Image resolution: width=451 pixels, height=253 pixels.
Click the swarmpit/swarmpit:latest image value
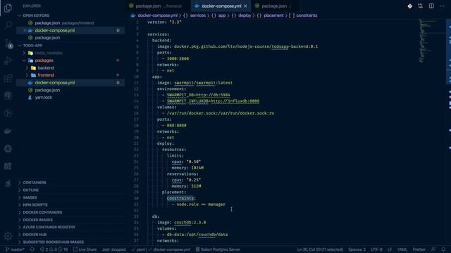204,83
